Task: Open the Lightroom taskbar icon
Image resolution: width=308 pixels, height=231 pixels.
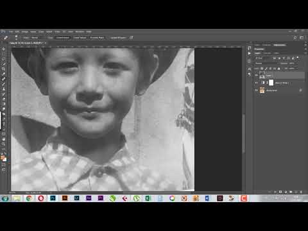Action: (x=76, y=198)
